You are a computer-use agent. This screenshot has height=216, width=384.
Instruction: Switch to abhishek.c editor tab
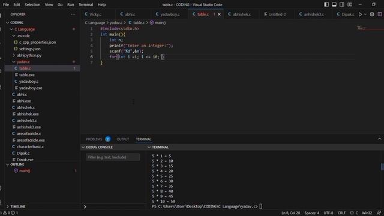tap(241, 14)
